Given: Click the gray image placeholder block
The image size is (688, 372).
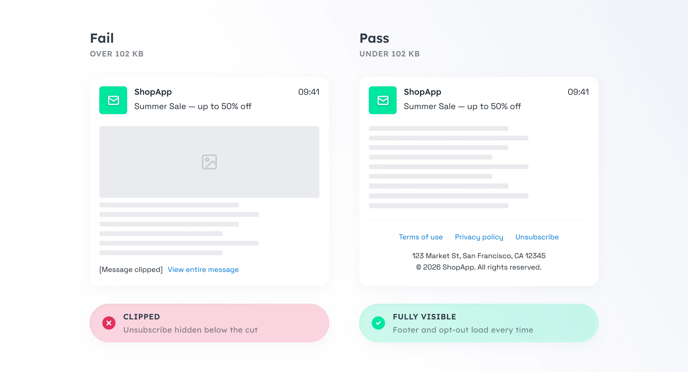Looking at the screenshot, I should [209, 162].
